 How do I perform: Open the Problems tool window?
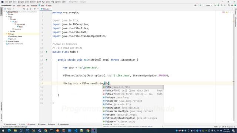(31, 125)
